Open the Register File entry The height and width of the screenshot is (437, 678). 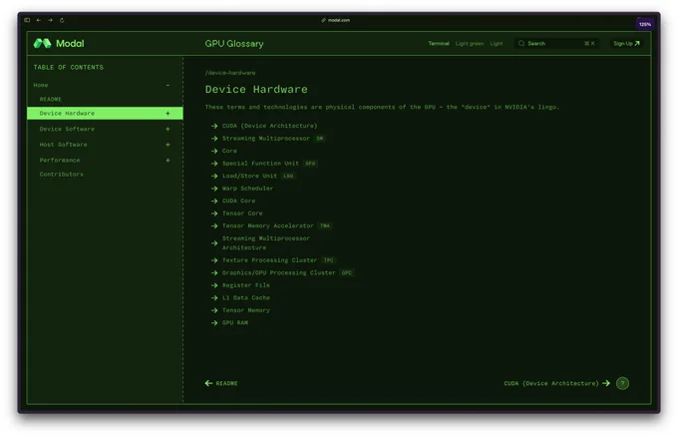(245, 285)
